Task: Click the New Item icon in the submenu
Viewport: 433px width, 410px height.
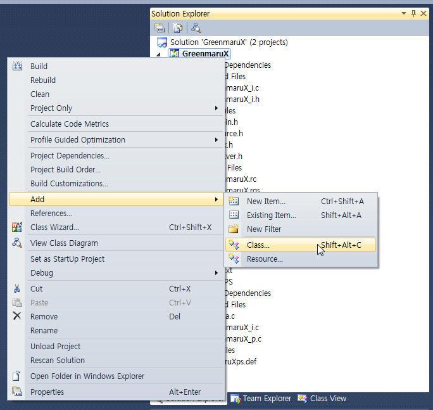Action: tap(234, 201)
